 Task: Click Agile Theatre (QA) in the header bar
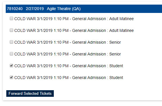(x=64, y=9)
